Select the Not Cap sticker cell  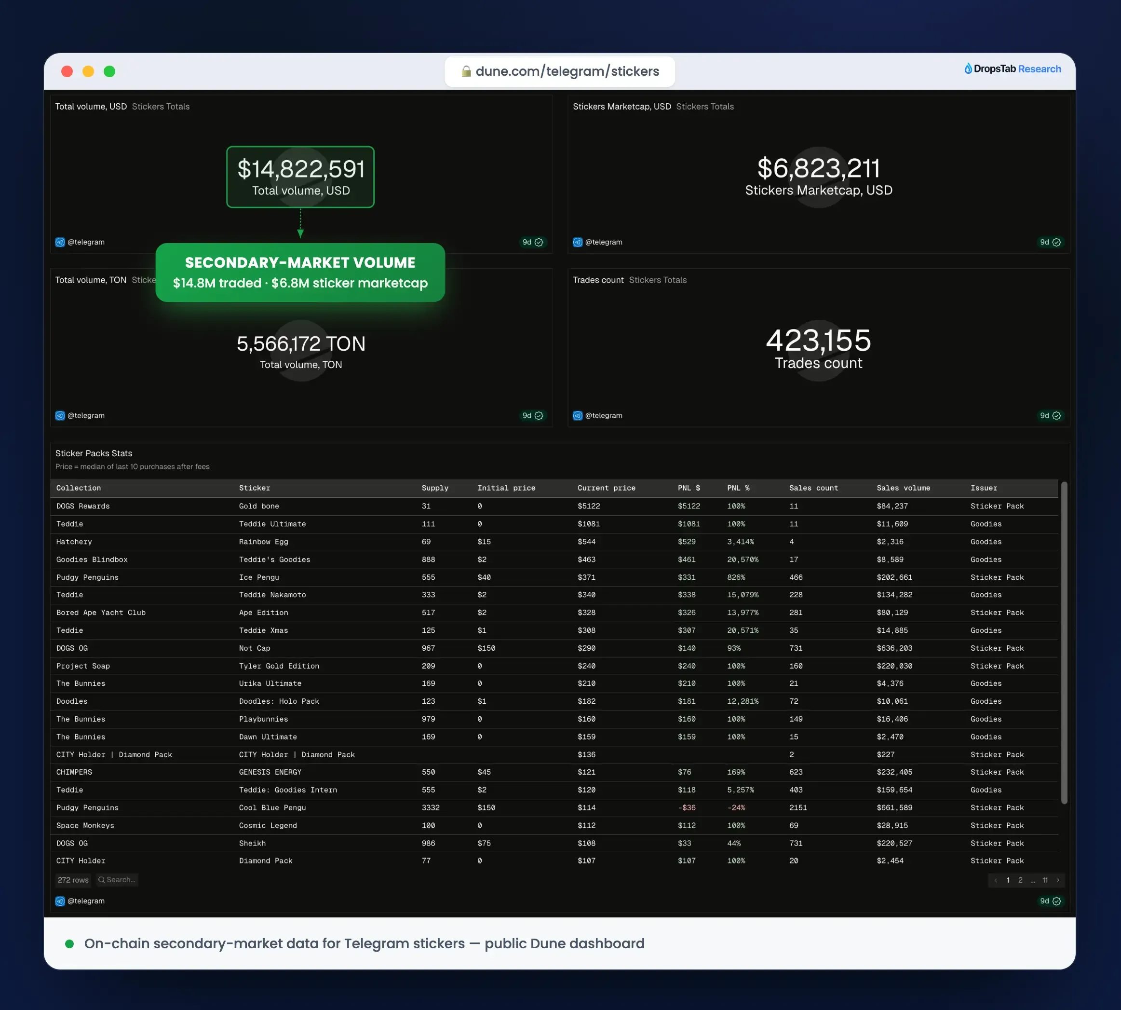[255, 648]
